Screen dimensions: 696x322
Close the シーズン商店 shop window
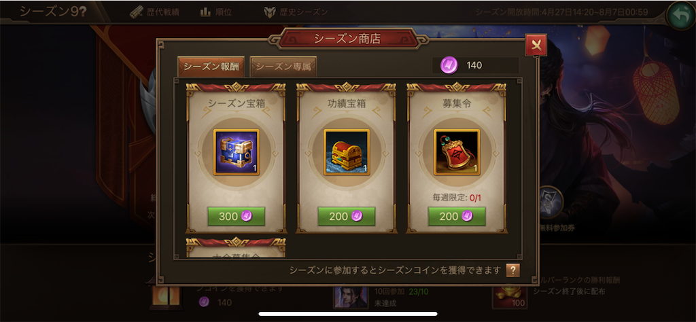(x=536, y=46)
